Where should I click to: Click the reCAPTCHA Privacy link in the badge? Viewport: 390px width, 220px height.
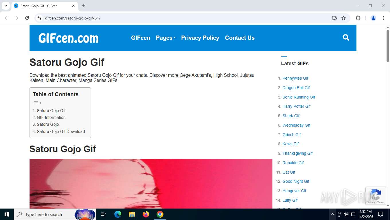pyautogui.click(x=371, y=202)
